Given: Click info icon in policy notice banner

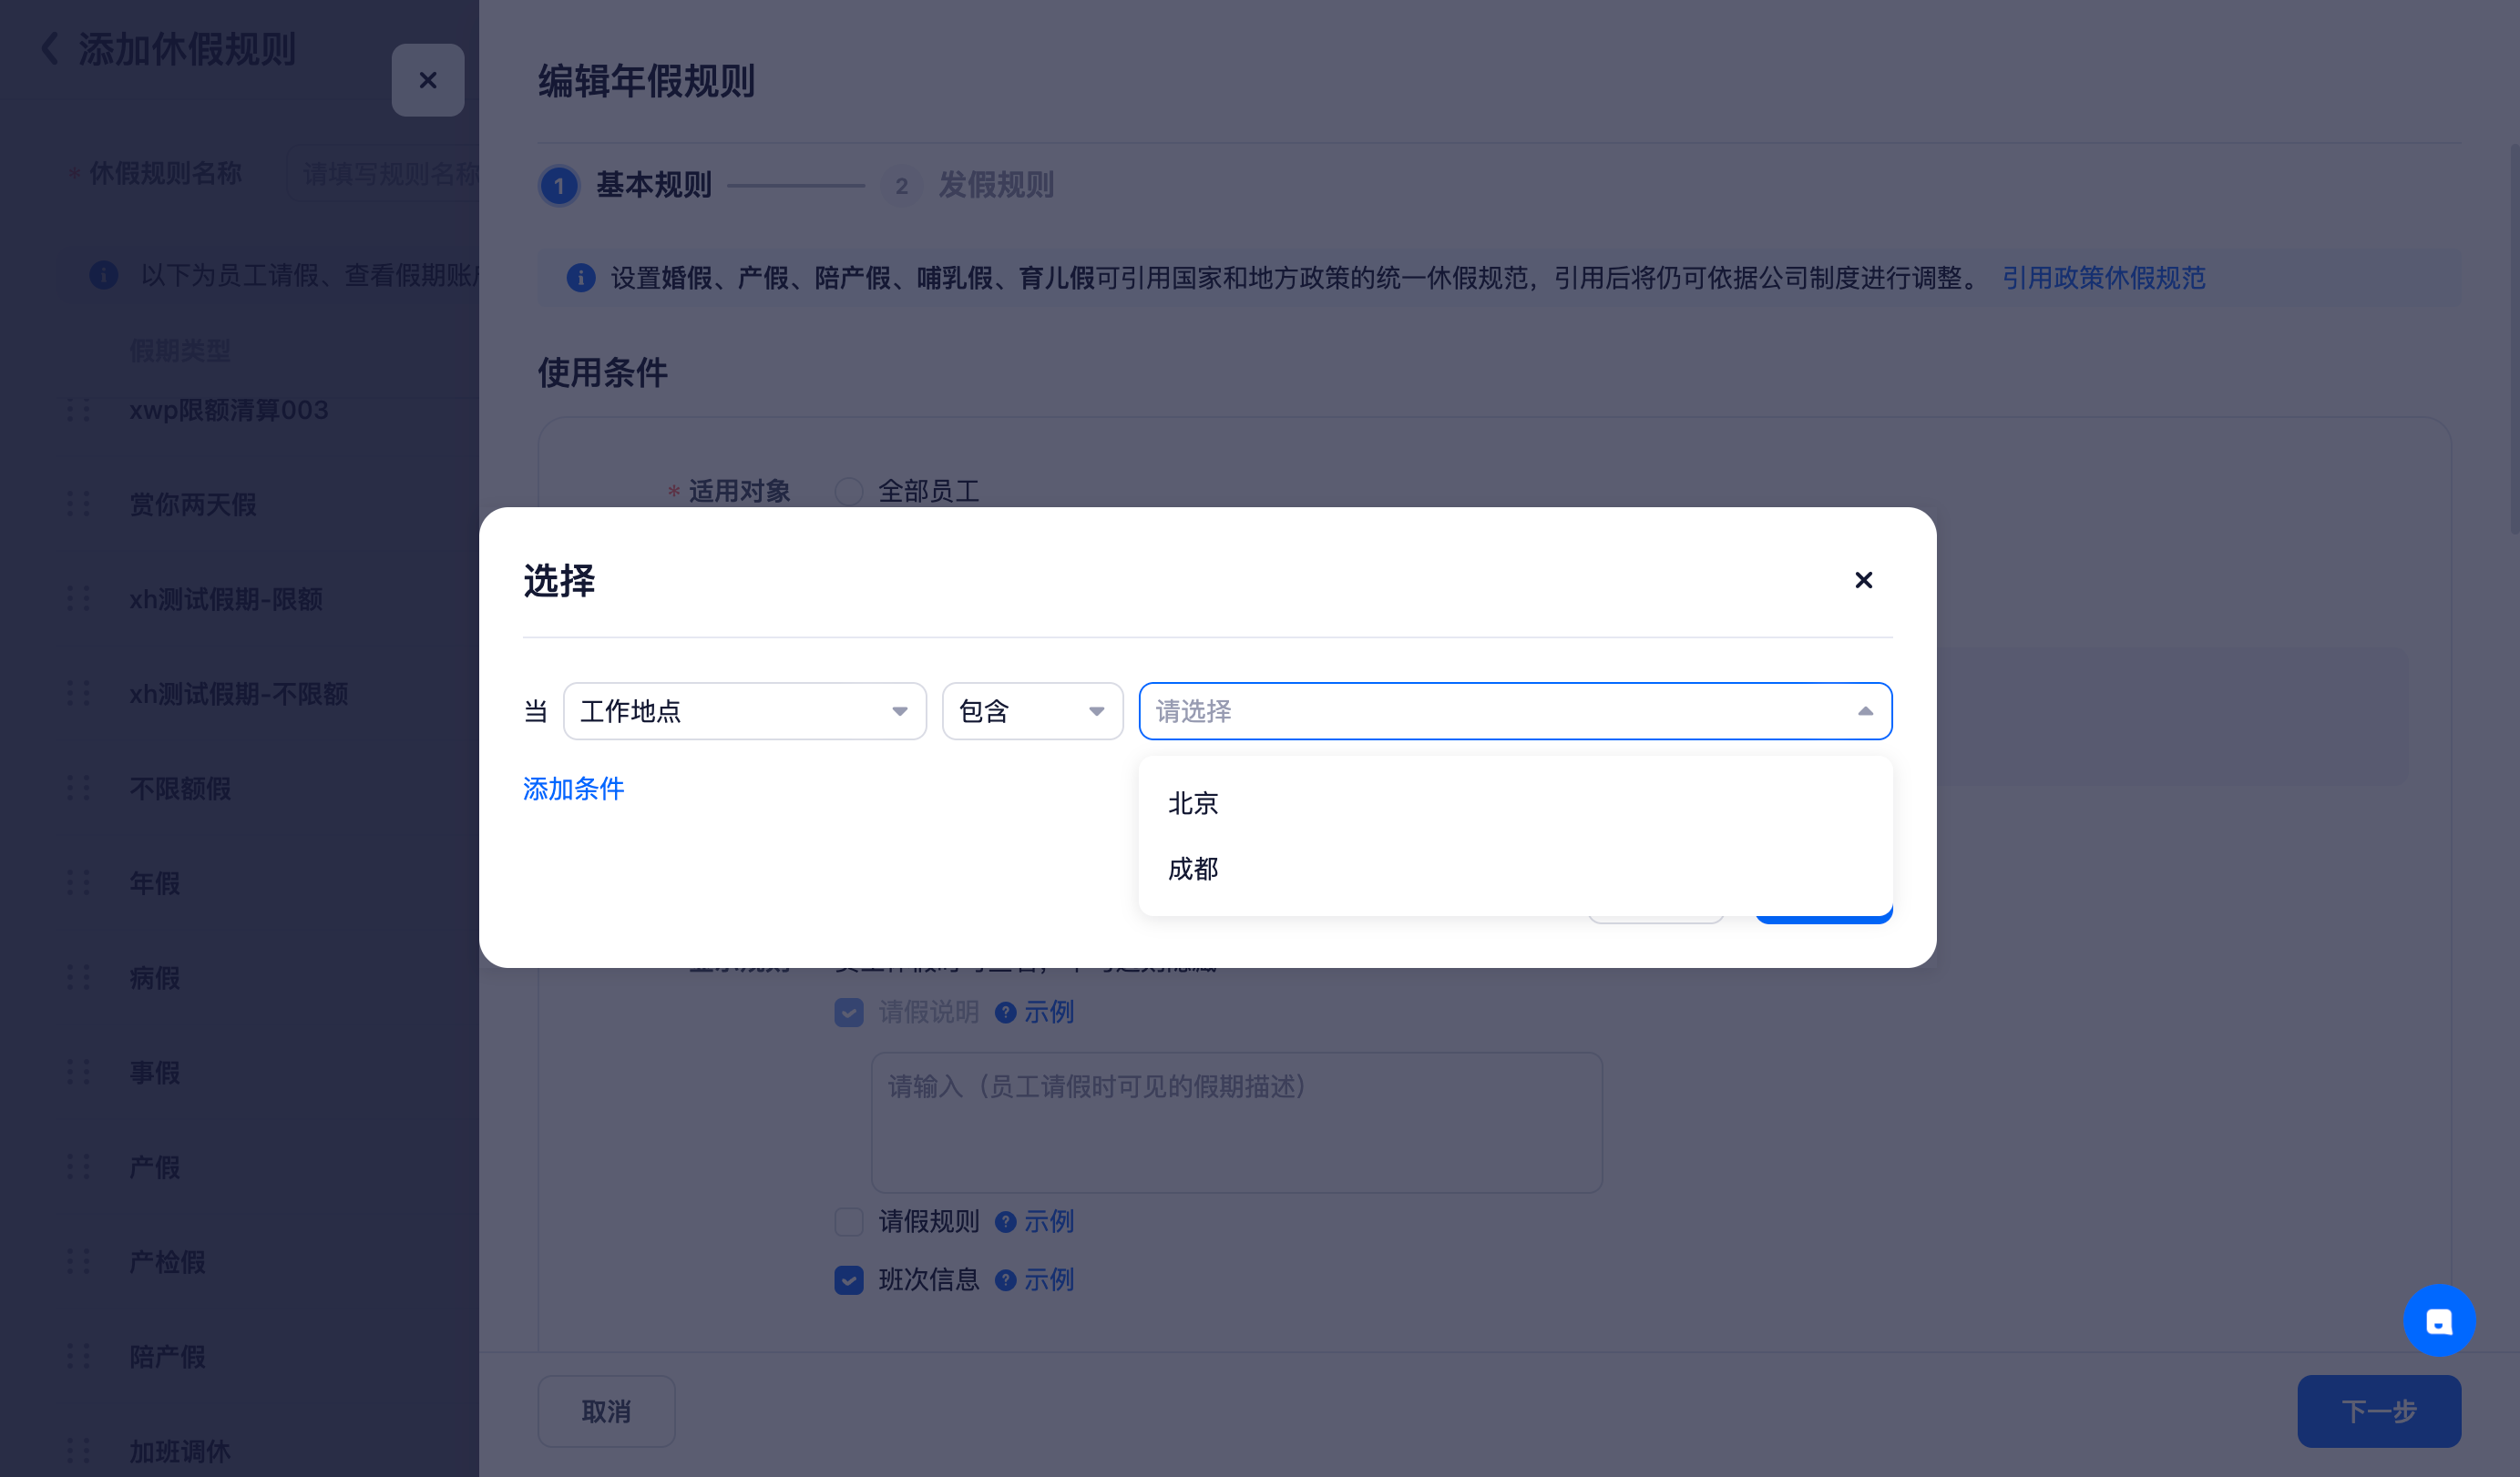Looking at the screenshot, I should click(x=580, y=277).
